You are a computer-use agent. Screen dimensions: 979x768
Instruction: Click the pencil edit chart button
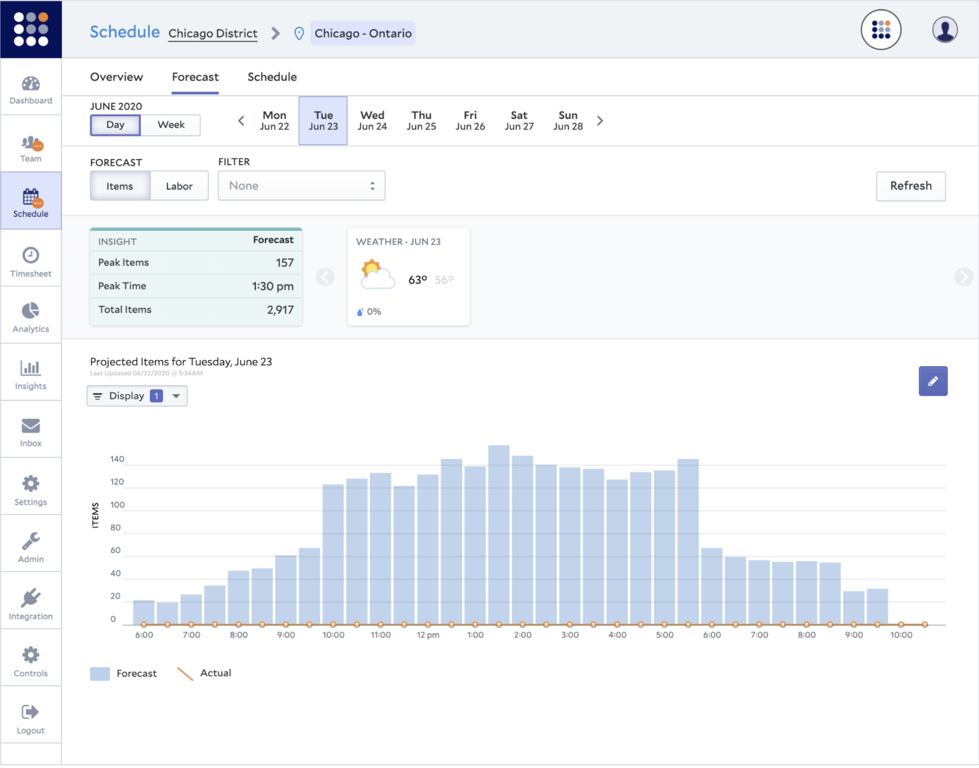tap(932, 381)
